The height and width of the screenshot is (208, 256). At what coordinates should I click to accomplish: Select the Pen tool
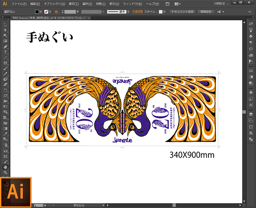[x=5, y=47]
